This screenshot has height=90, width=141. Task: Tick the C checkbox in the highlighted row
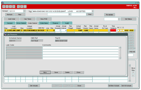(x=121, y=30)
